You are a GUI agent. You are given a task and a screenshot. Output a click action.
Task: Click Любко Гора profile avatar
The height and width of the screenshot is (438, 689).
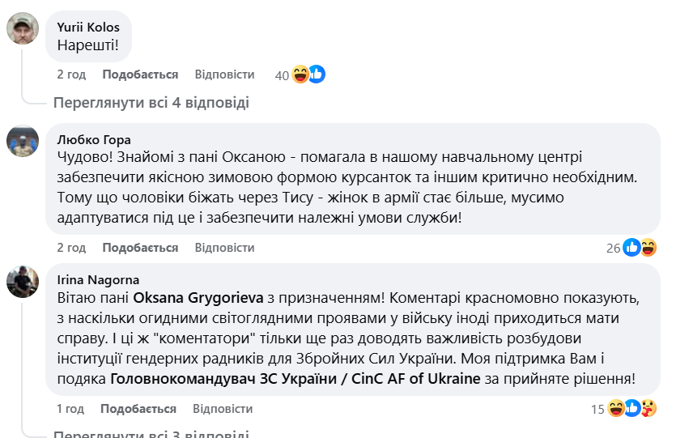(23, 141)
